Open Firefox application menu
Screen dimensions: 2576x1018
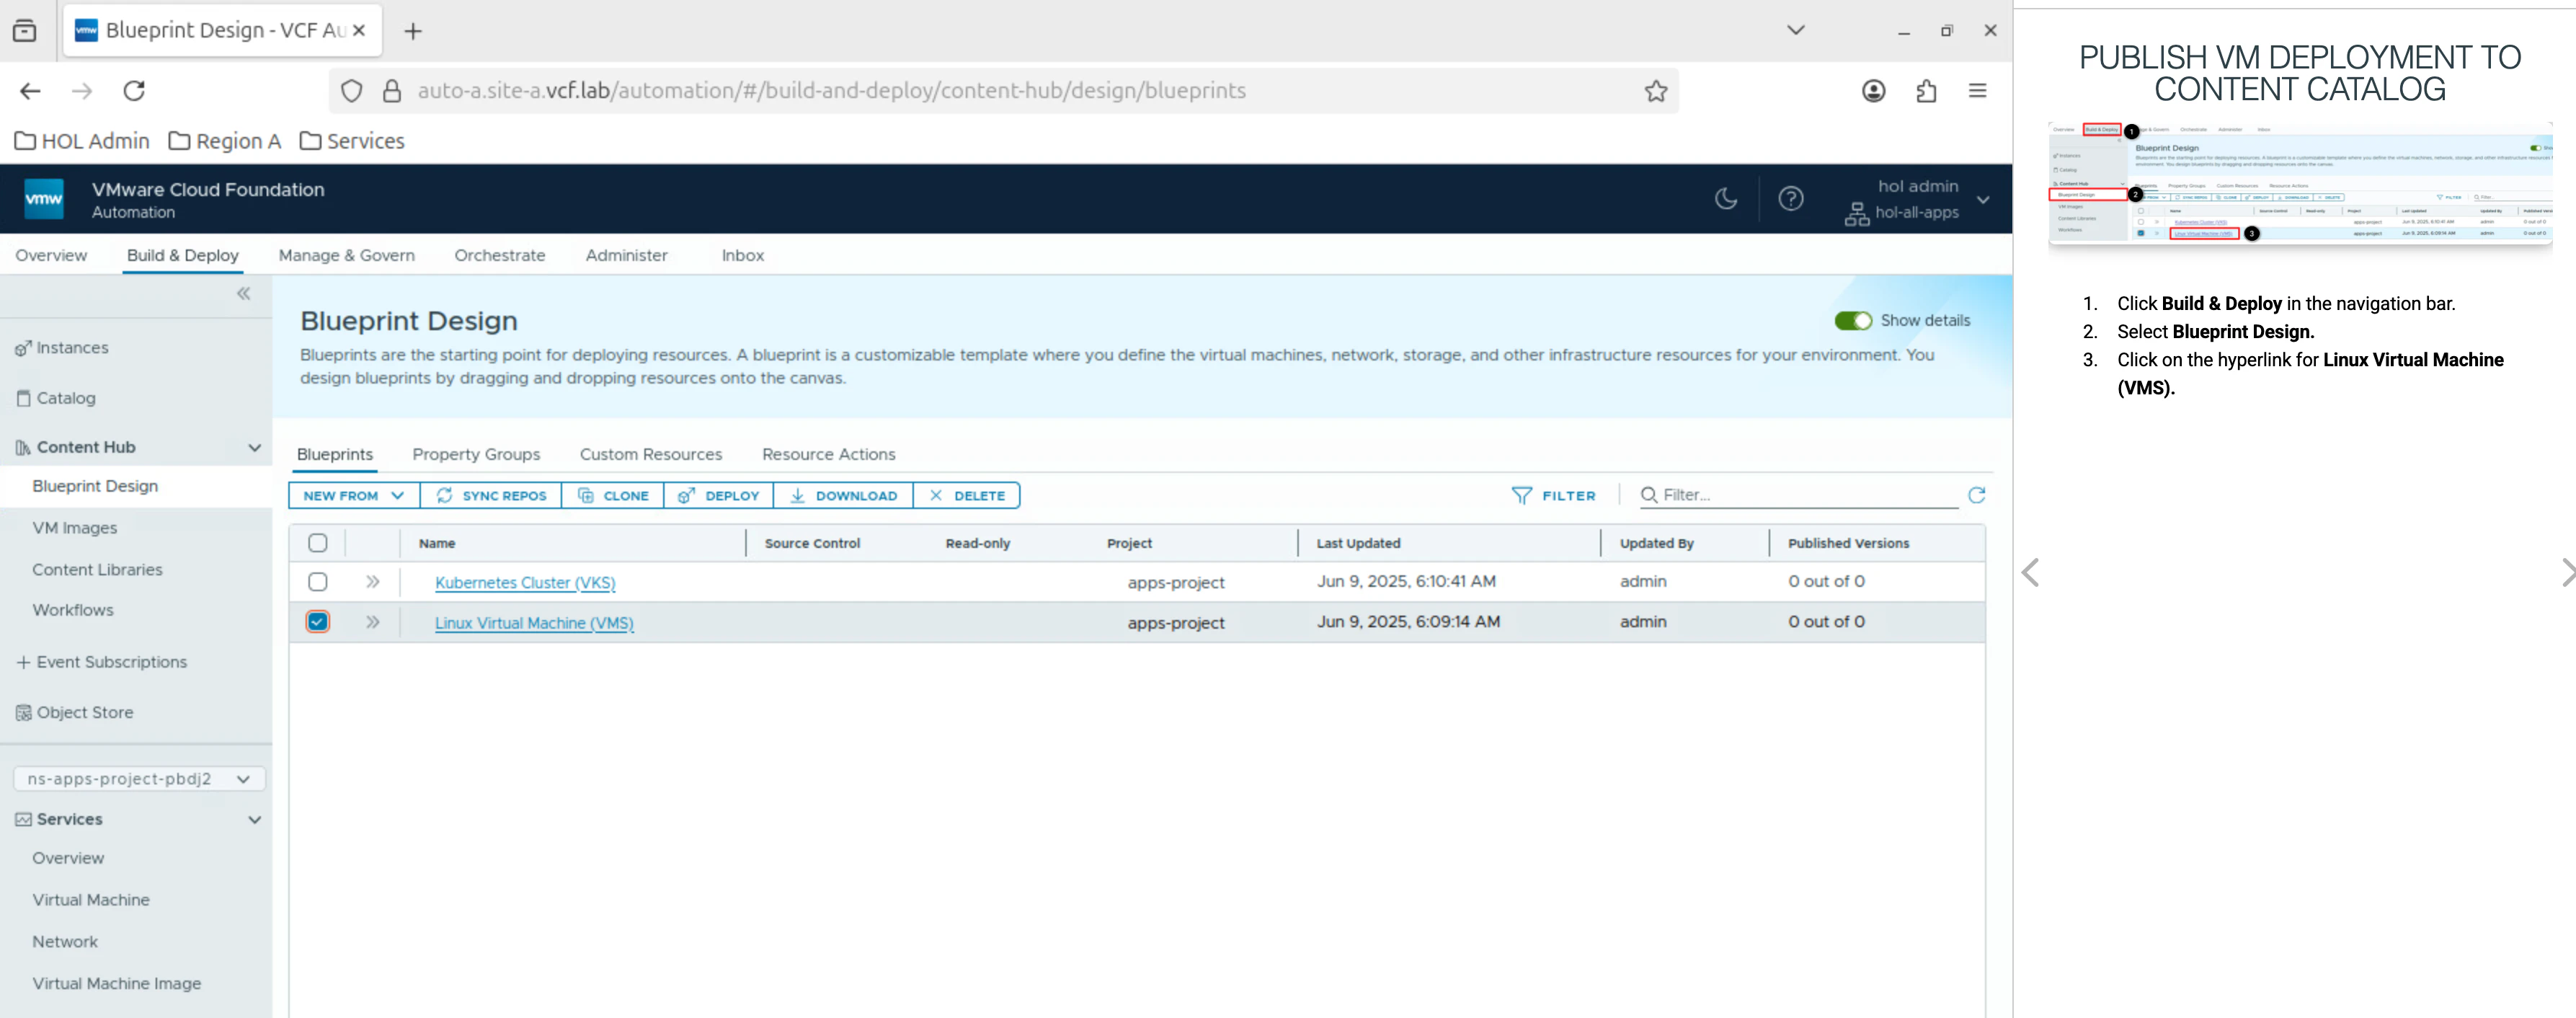[1978, 91]
